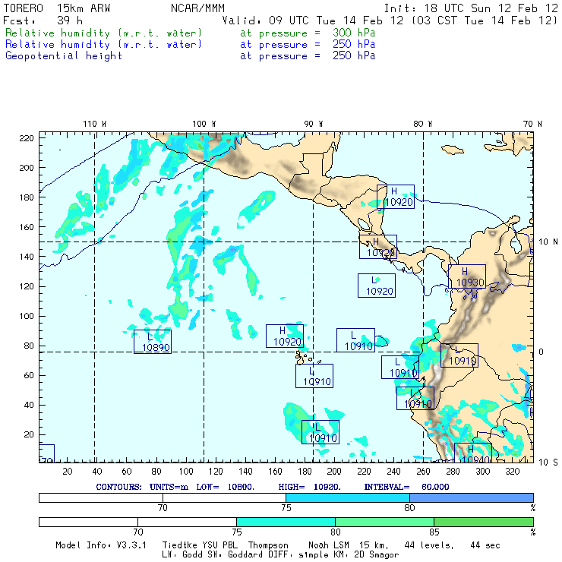The image size is (562, 562).
Task: Click the "10 S" latitude label
Action: point(548,463)
